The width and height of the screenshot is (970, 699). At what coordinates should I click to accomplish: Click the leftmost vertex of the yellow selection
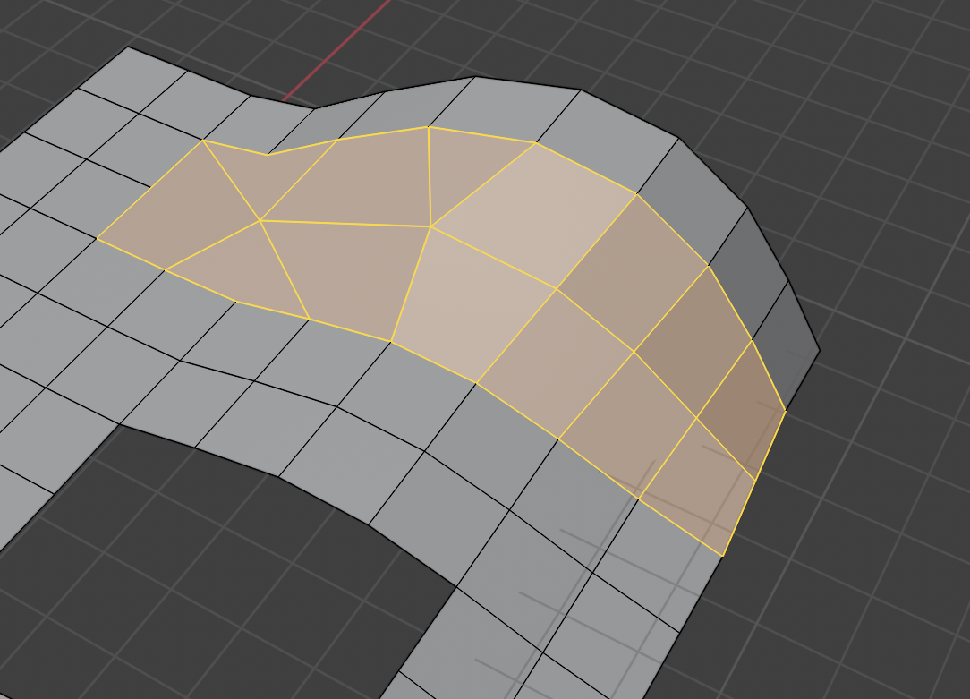pos(97,238)
